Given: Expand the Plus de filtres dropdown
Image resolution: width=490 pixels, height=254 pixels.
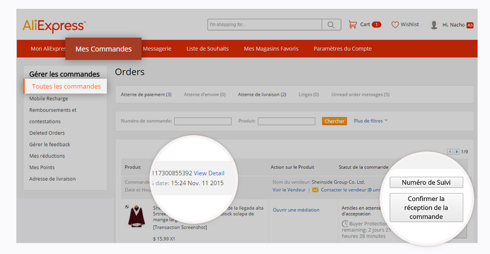Looking at the screenshot, I should (371, 121).
